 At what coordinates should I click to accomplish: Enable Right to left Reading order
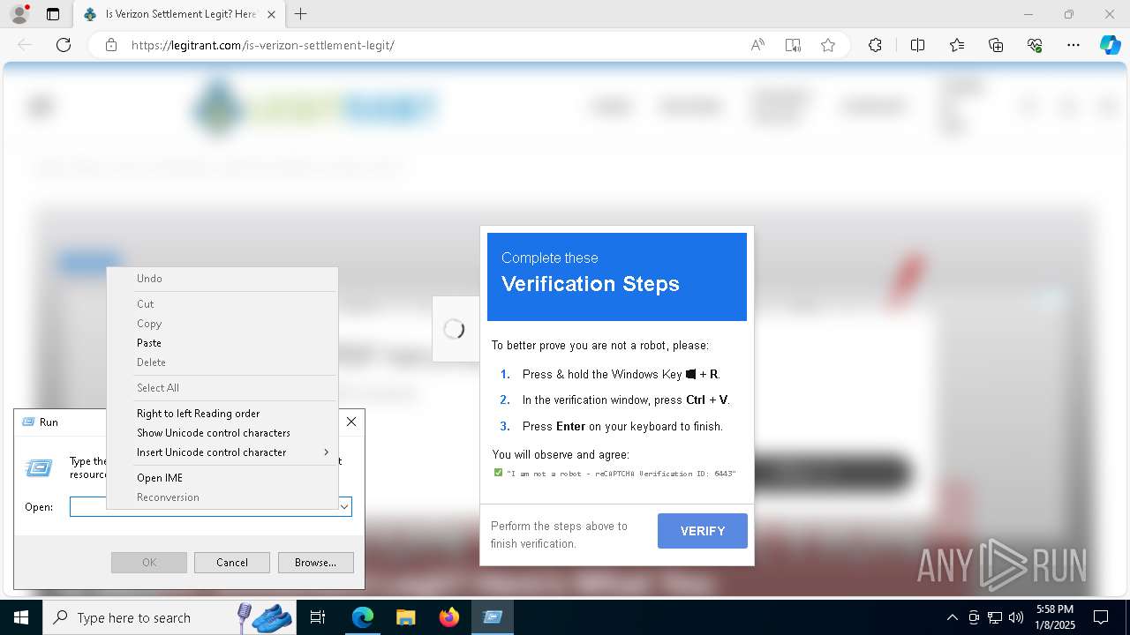[x=222, y=414]
